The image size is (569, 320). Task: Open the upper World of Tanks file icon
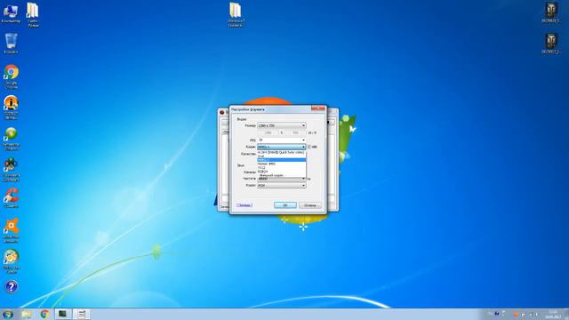(551, 12)
